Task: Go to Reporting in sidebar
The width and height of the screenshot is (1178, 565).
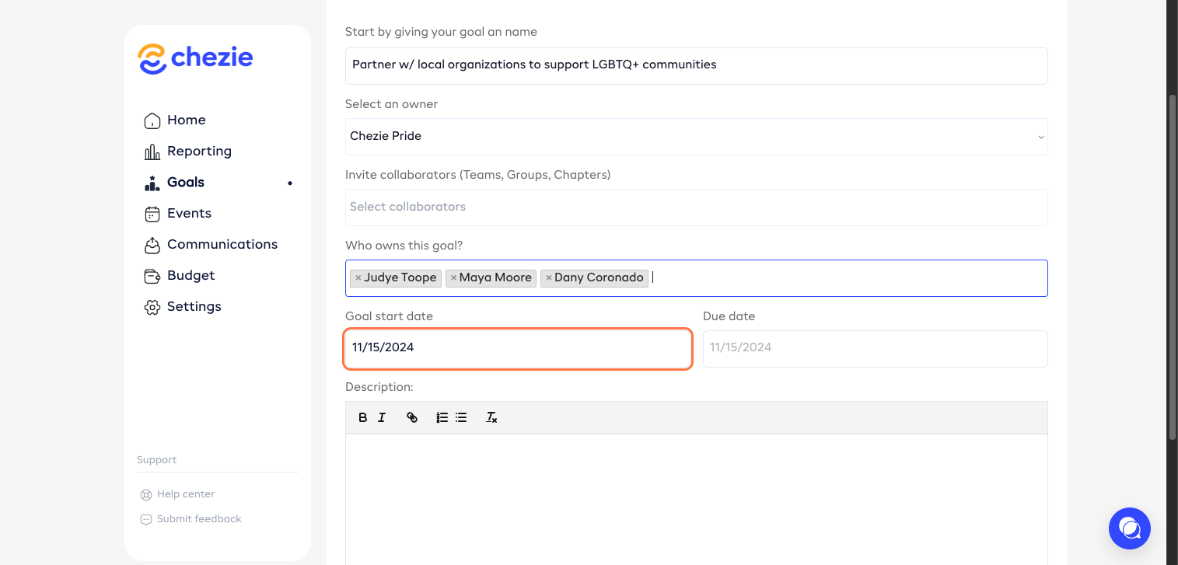Action: pos(199,151)
